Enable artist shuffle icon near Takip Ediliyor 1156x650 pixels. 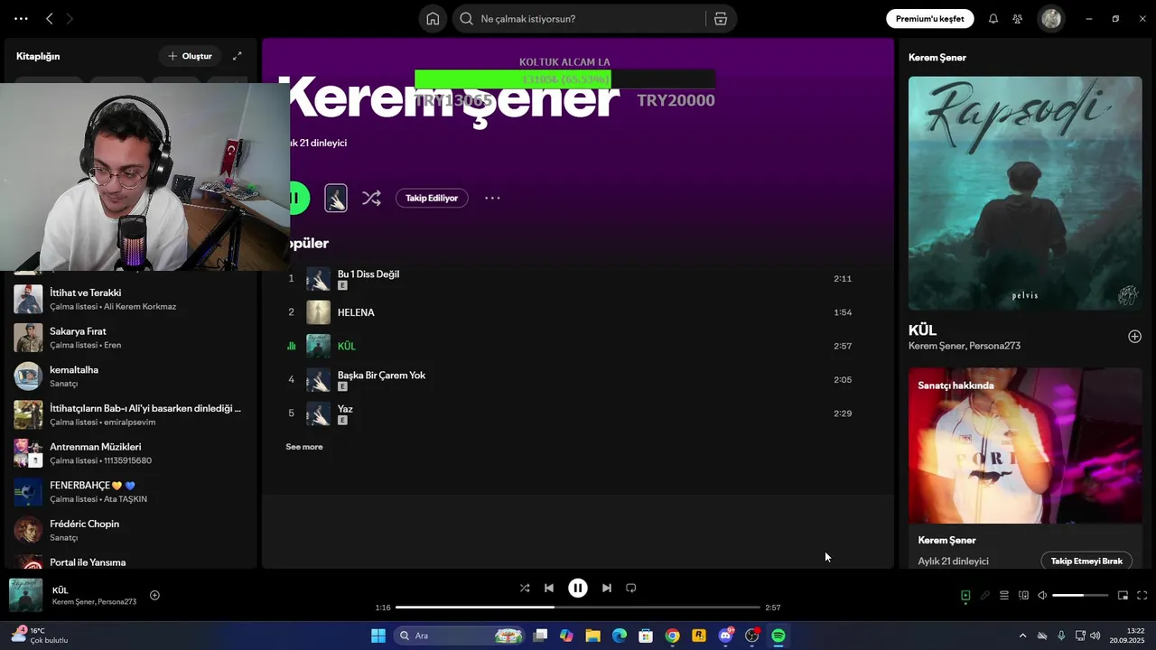(x=371, y=198)
